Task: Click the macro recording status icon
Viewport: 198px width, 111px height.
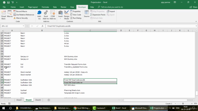Action: [x=9, y=104]
